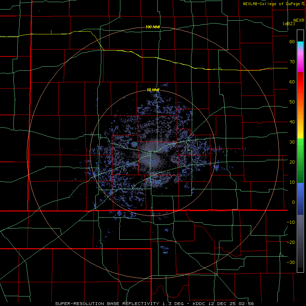Click the NEXR label above color scale
The image size is (306, 306).
(x=299, y=20)
